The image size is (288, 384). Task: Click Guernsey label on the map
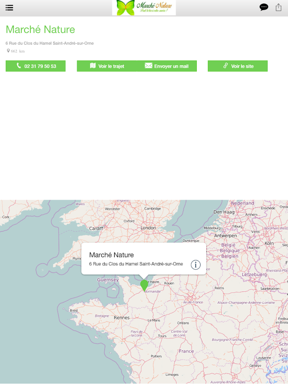(x=108, y=280)
